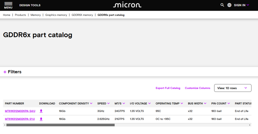The image size is (258, 134).
Task: Open Component Density column filter chevron
Action: 91,103
